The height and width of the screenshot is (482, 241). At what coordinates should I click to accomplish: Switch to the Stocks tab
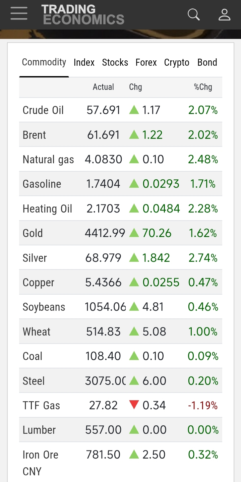tap(115, 63)
